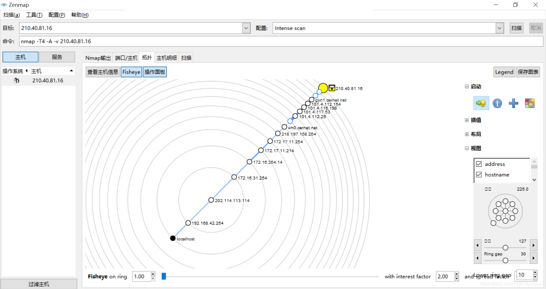Open the 工具(T) menu
The image size is (546, 289).
(x=34, y=15)
